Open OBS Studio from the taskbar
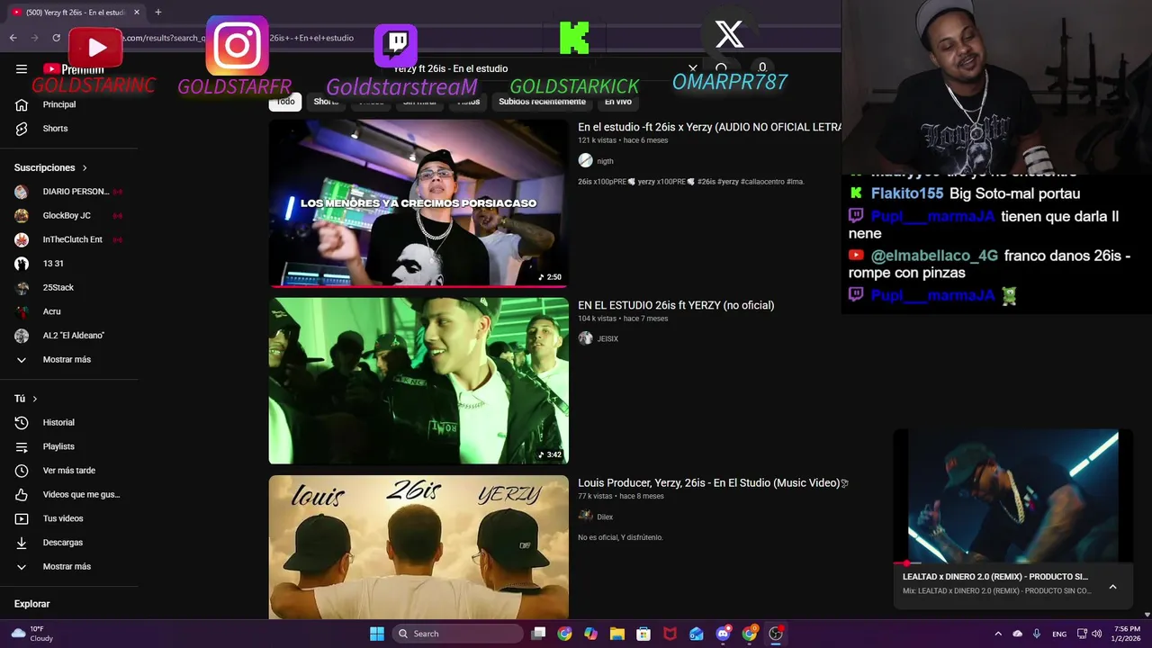1152x648 pixels. (776, 634)
